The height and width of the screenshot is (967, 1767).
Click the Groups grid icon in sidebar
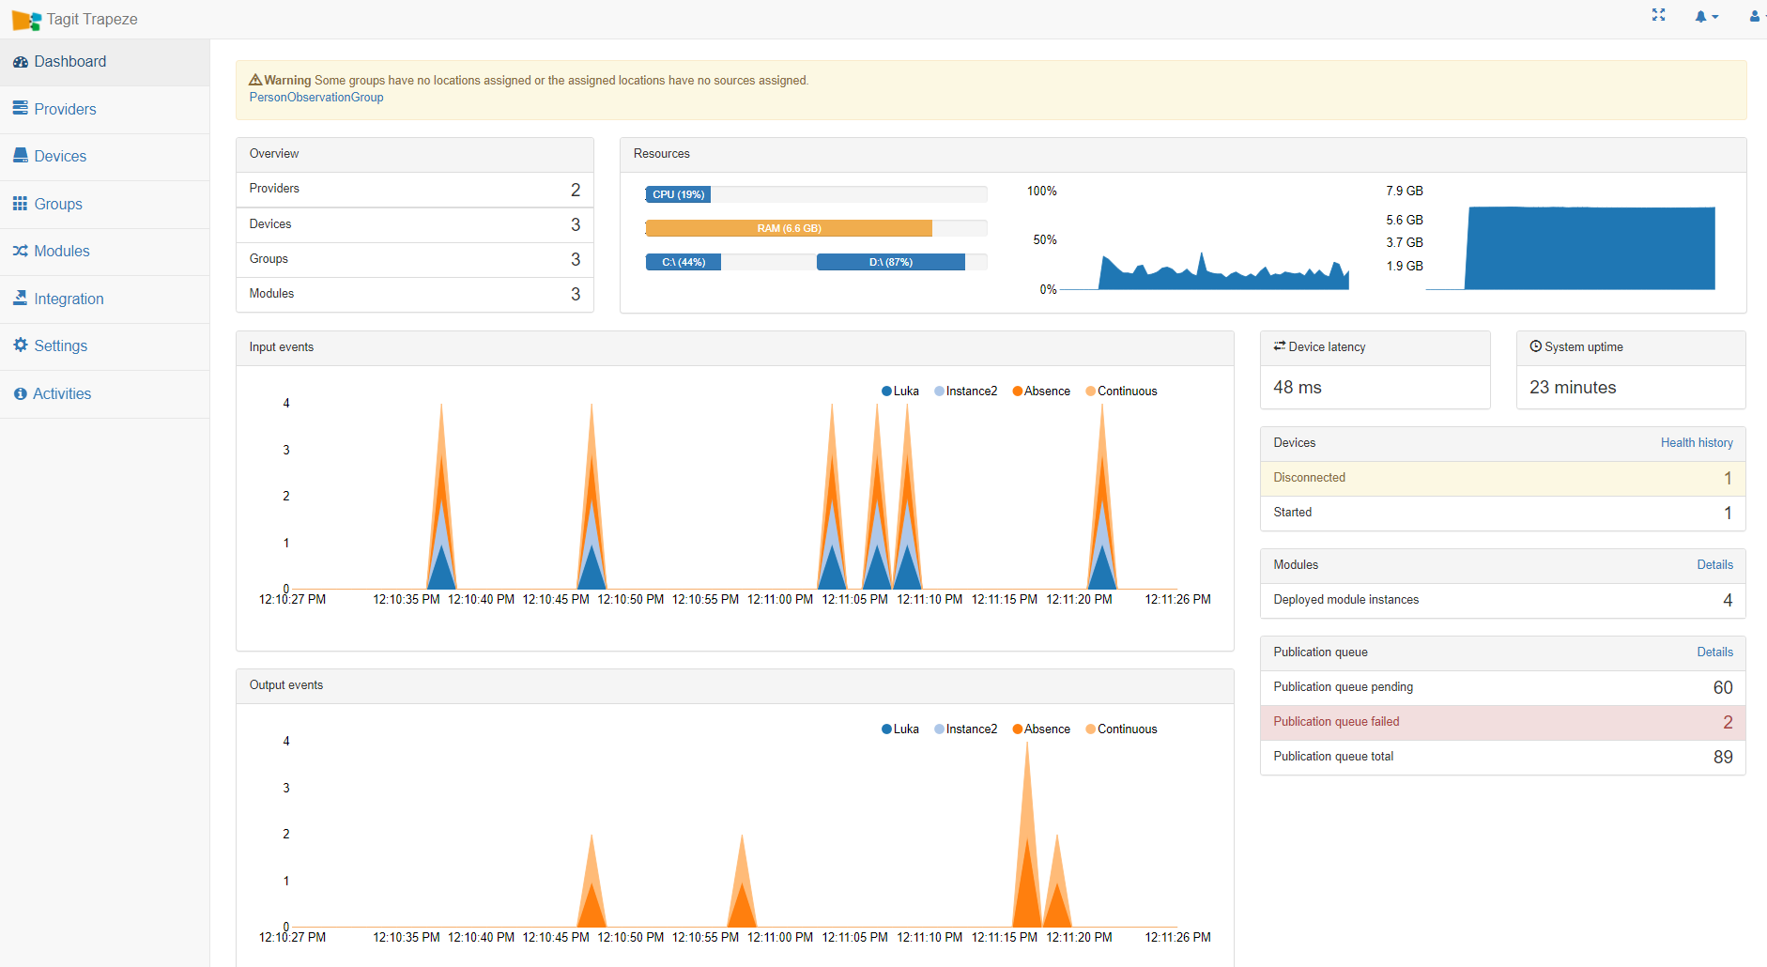21,204
